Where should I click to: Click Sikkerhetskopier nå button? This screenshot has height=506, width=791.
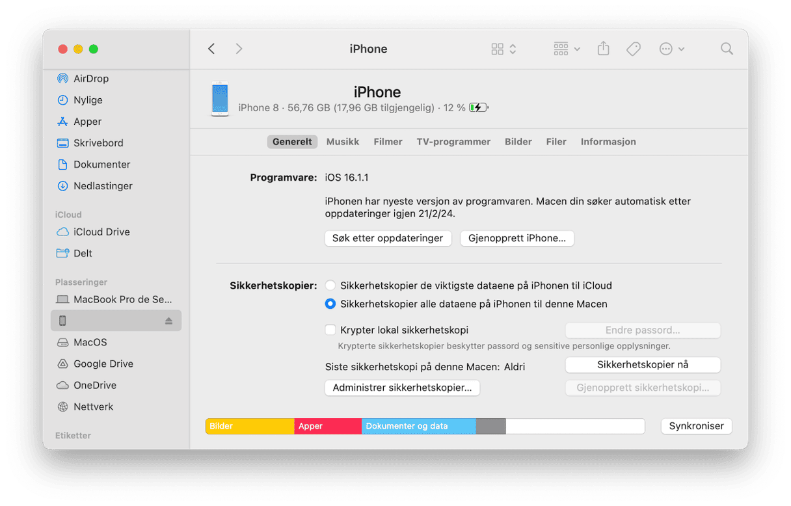click(643, 364)
